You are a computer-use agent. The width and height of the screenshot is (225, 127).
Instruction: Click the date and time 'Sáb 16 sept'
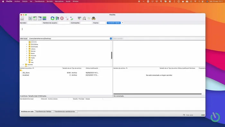click(216, 1)
